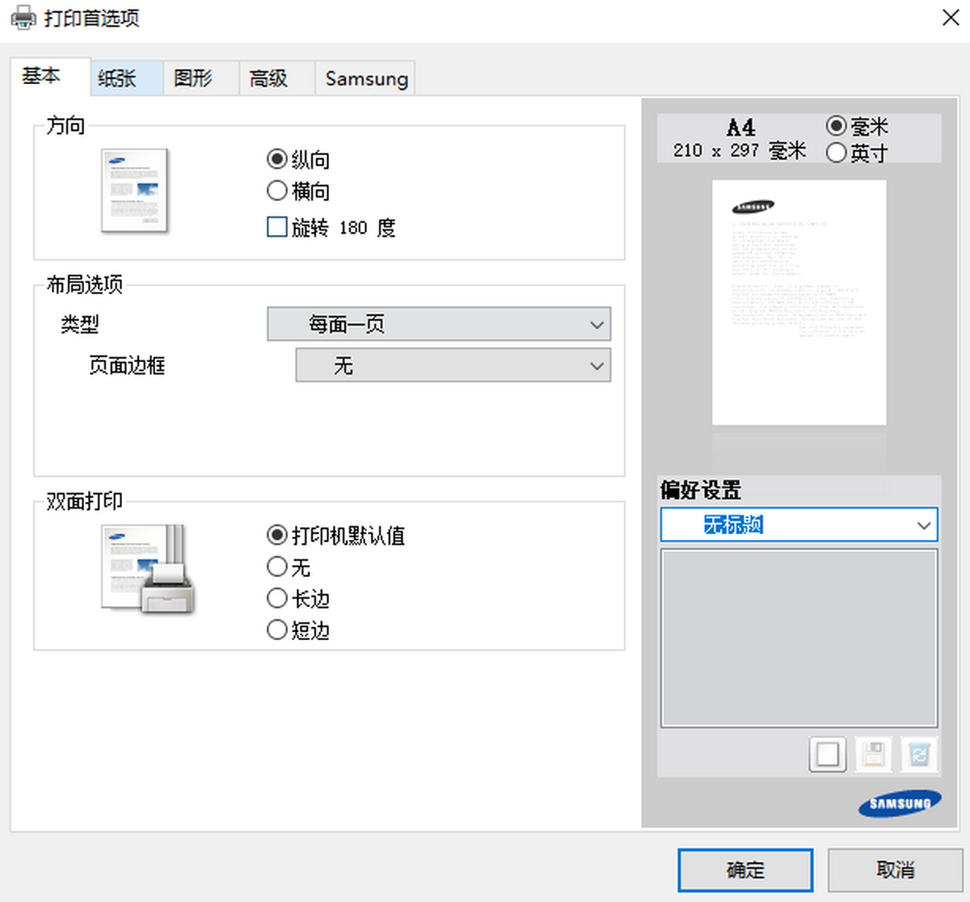The image size is (970, 902).
Task: Switch to the Samsung tab
Action: click(366, 78)
